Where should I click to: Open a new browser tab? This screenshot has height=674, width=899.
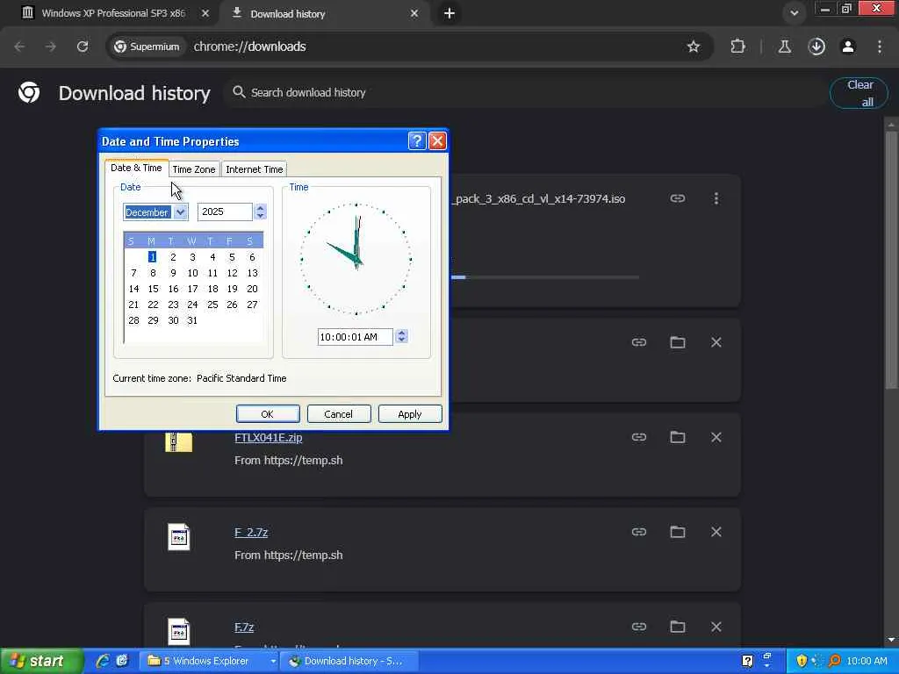[449, 13]
